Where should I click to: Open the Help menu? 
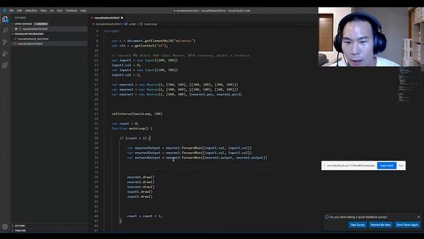point(83,11)
